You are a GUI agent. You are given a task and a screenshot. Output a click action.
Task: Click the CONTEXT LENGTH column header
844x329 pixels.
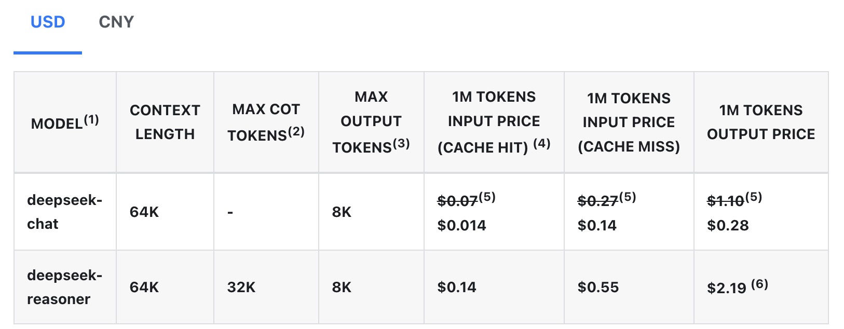165,122
